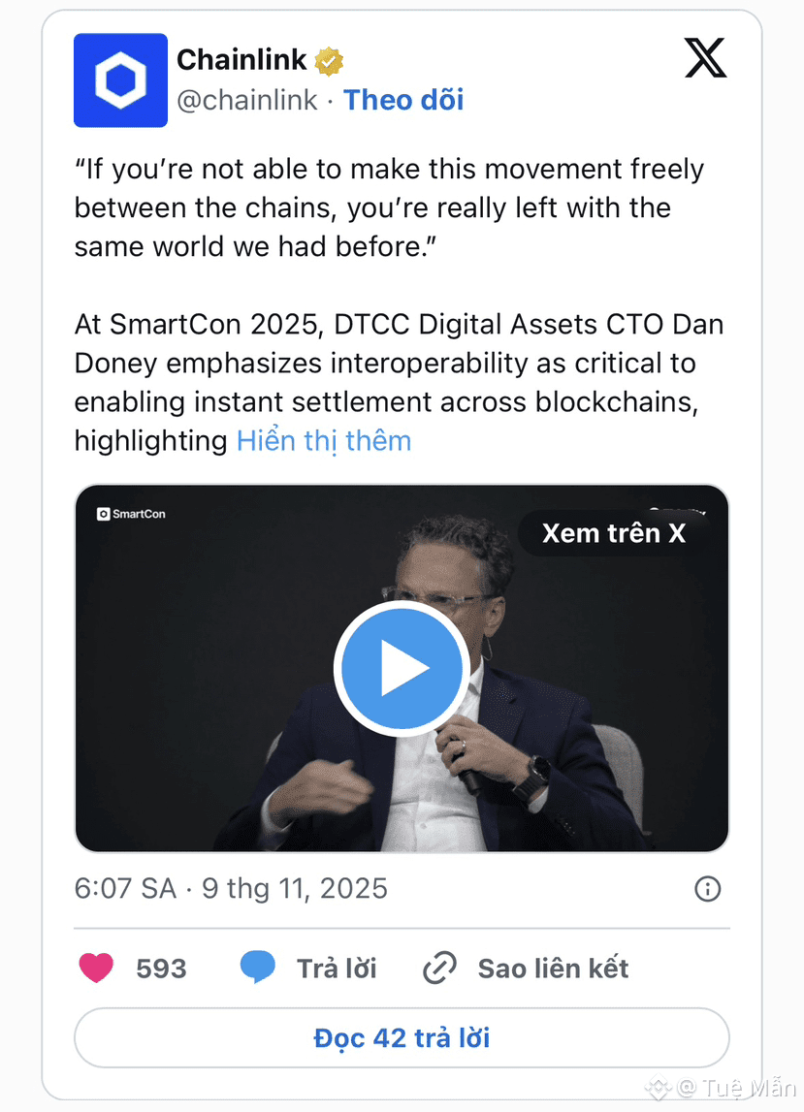This screenshot has height=1112, width=804.
Task: Play the SmartCon video
Action: click(x=402, y=667)
